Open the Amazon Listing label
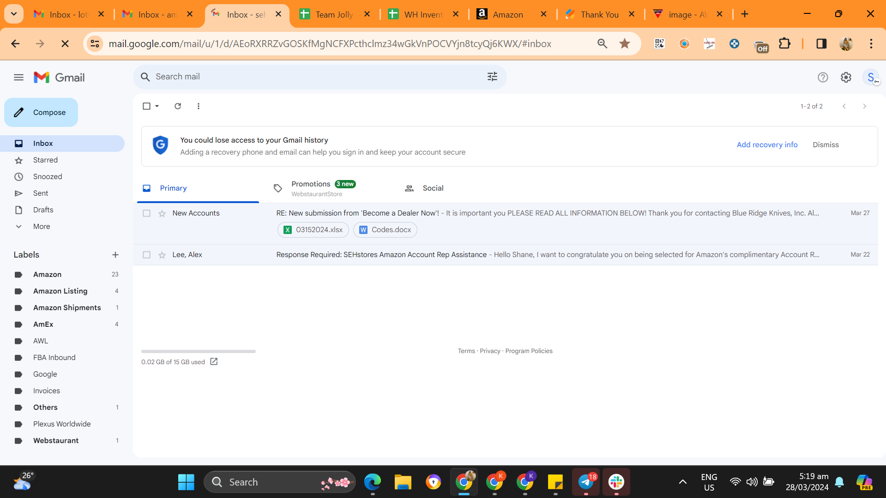The height and width of the screenshot is (498, 886). 62,291
